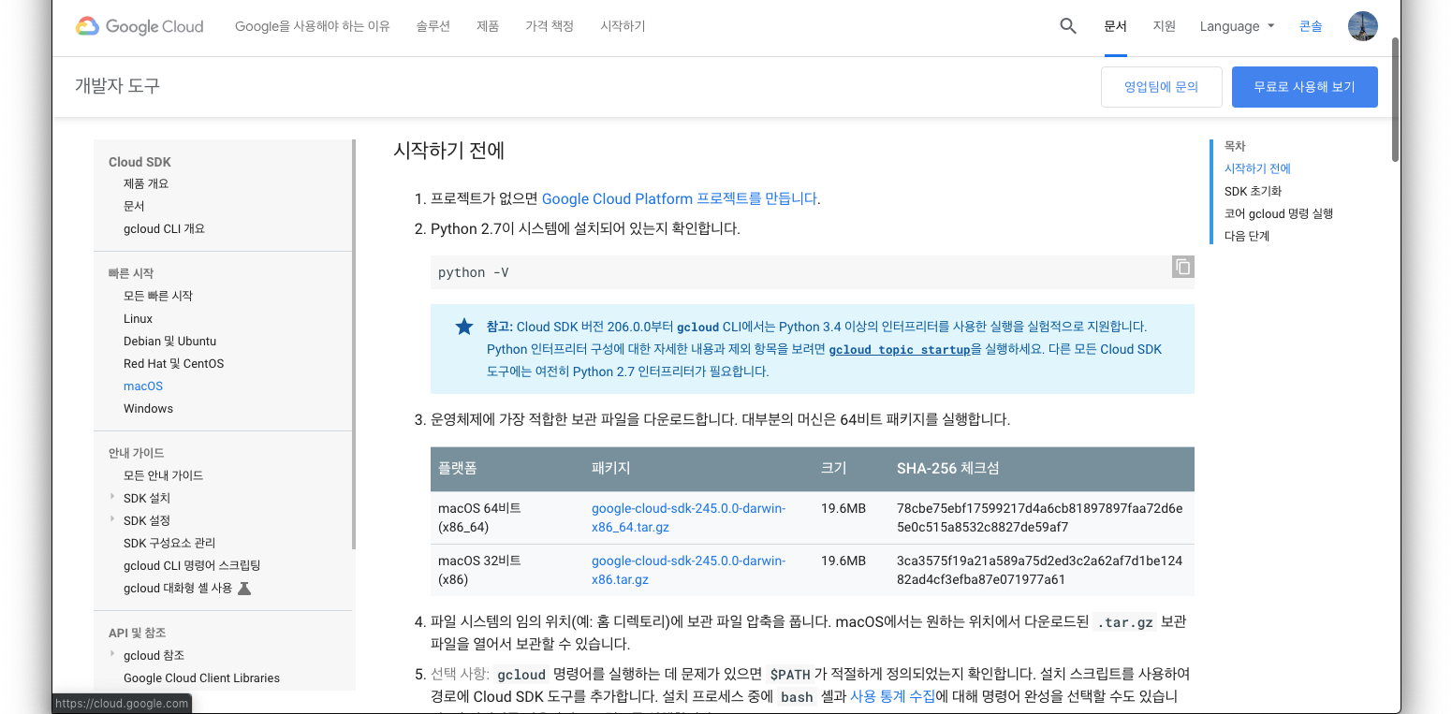Screen dimensions: 1452x714
Task: Select the 문서 tab
Action: [1115, 26]
